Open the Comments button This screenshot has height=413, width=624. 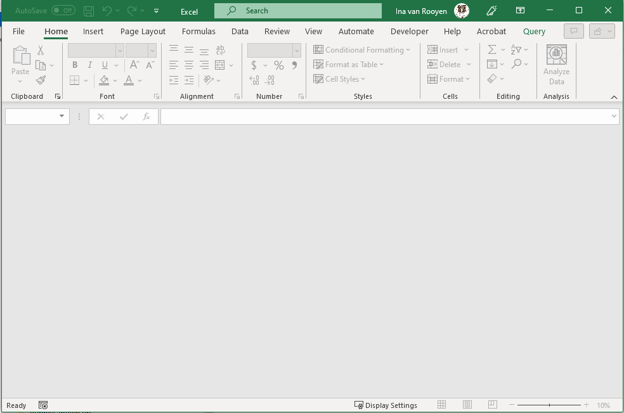[574, 31]
